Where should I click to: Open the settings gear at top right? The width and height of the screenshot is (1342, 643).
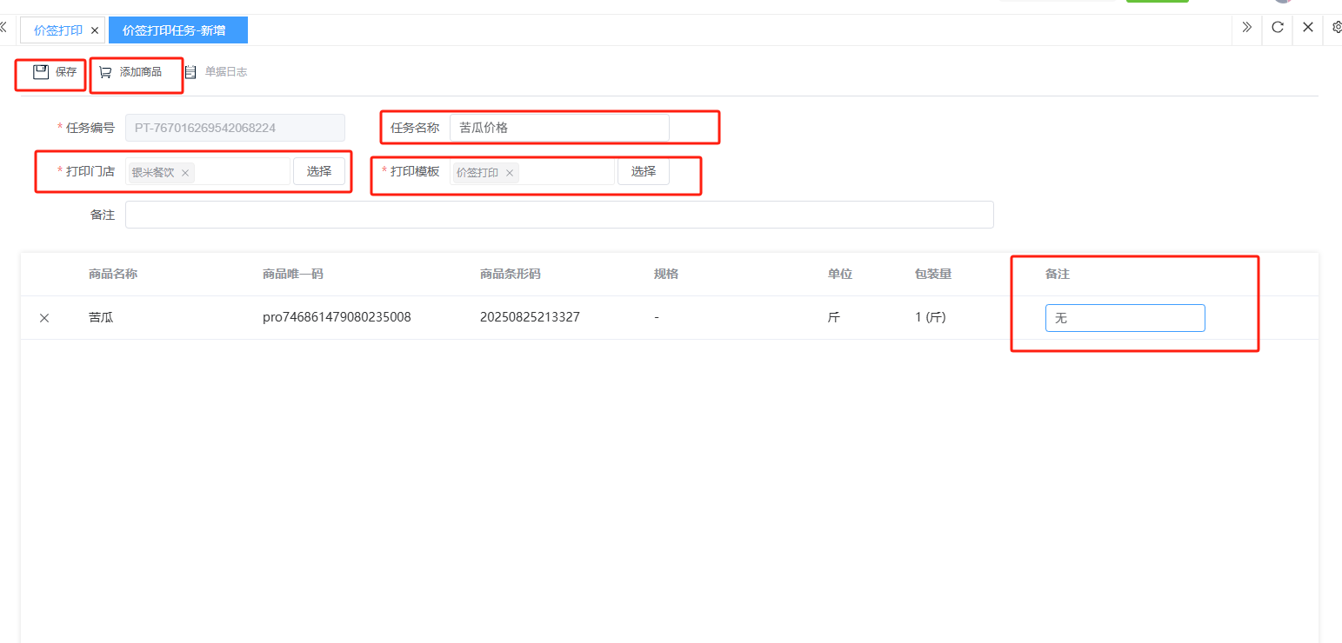tap(1337, 28)
